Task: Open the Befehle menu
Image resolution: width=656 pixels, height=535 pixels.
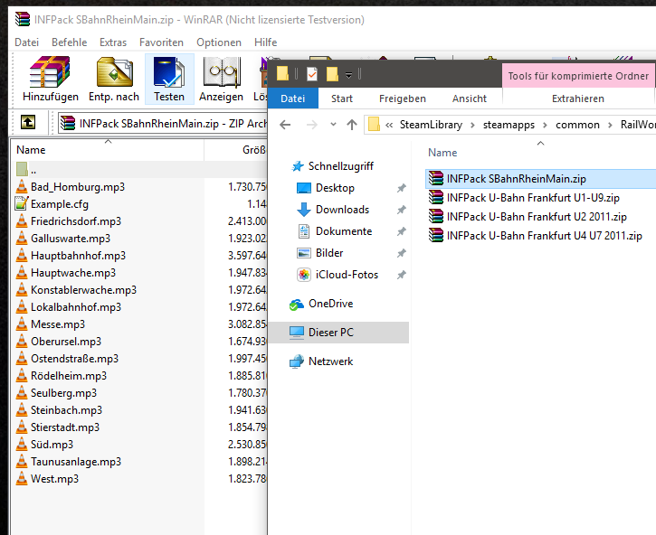Action: (70, 42)
